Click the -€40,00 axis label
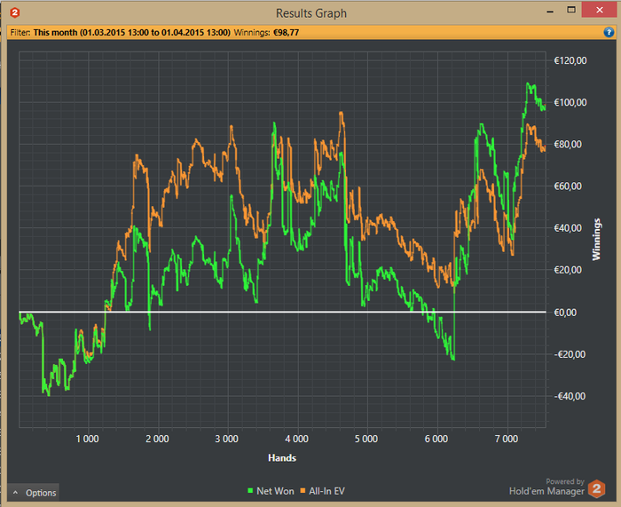 pos(570,396)
